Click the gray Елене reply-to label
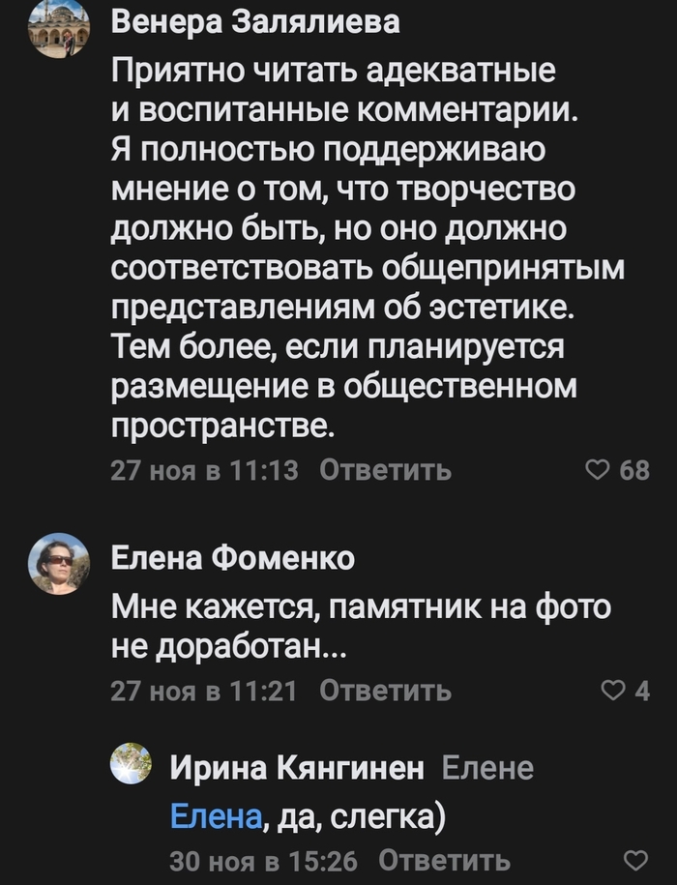Screen dimensions: 677x885 487,768
